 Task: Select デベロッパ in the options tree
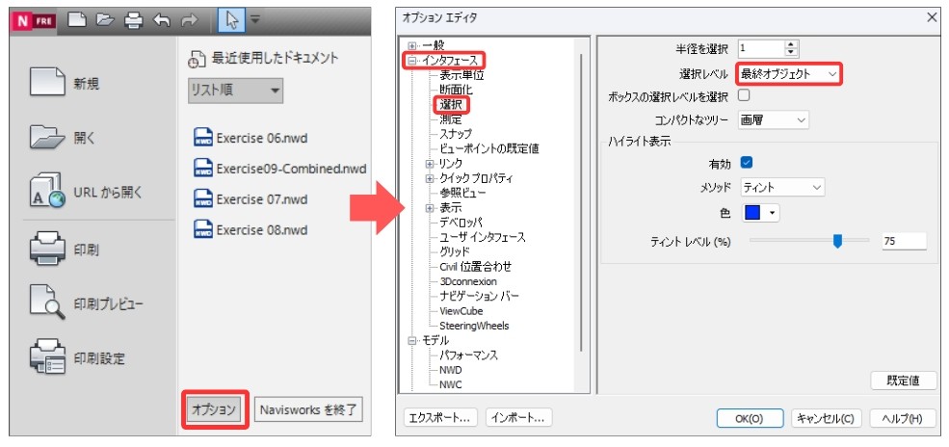[461, 223]
